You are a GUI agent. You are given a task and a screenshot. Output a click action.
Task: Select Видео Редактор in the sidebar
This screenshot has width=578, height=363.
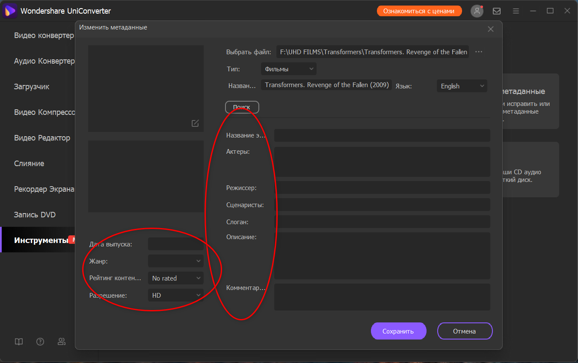coord(42,138)
